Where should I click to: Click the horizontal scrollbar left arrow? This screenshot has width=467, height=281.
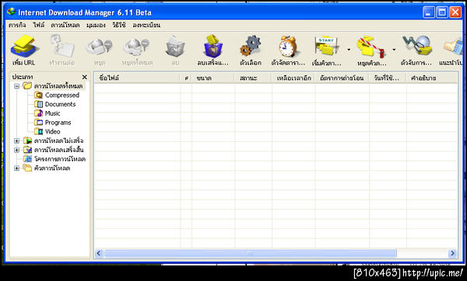[x=99, y=253]
